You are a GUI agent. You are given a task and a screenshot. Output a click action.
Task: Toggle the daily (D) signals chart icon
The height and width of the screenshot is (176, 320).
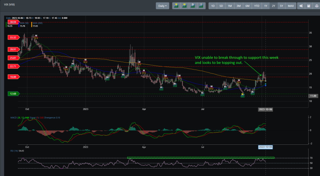coord(193,6)
